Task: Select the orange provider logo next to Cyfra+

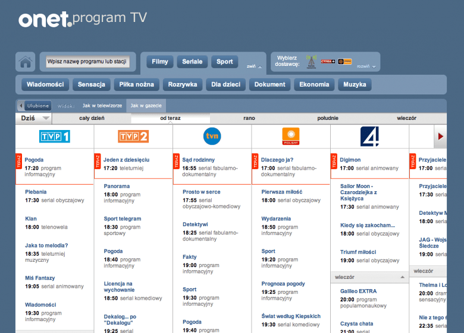Action: (345, 61)
